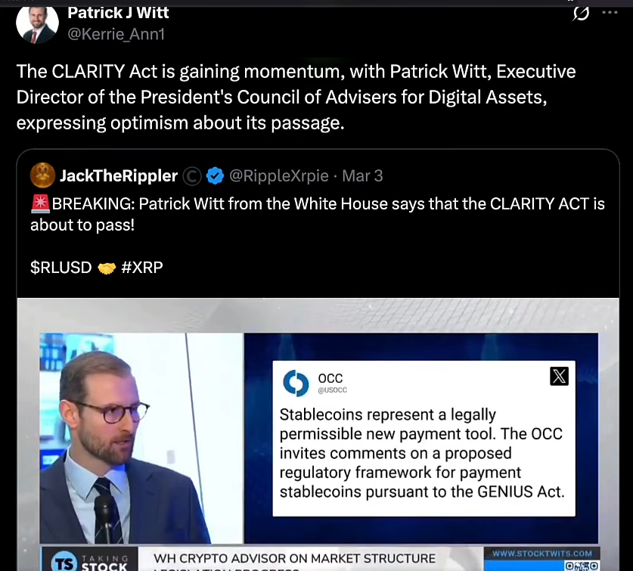633x571 pixels.
Task: Open the three-dot more options menu
Action: pos(610,13)
